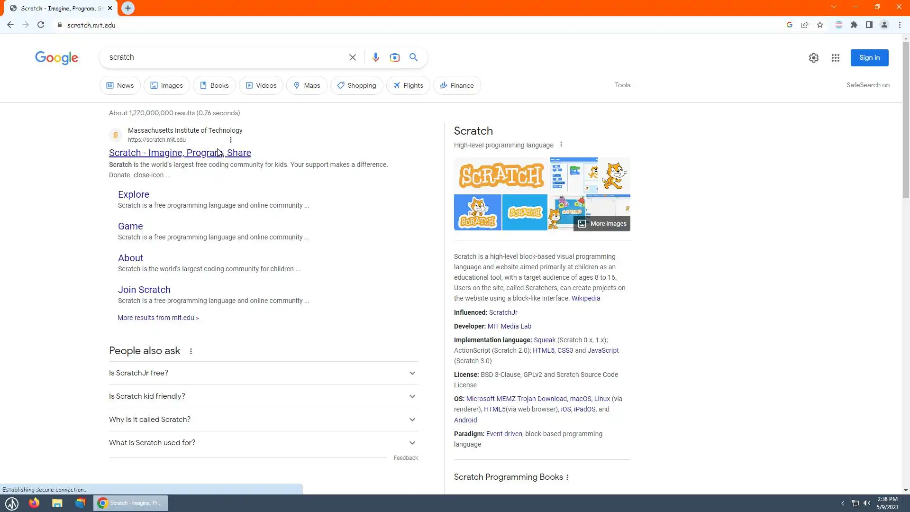The width and height of the screenshot is (910, 512).
Task: Click the SafeSearch on setting
Action: tap(867, 85)
